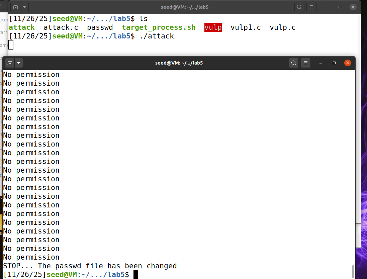Image resolution: width=367 pixels, height=279 pixels.
Task: Click the 'vulp.c' file name
Action: (282, 27)
